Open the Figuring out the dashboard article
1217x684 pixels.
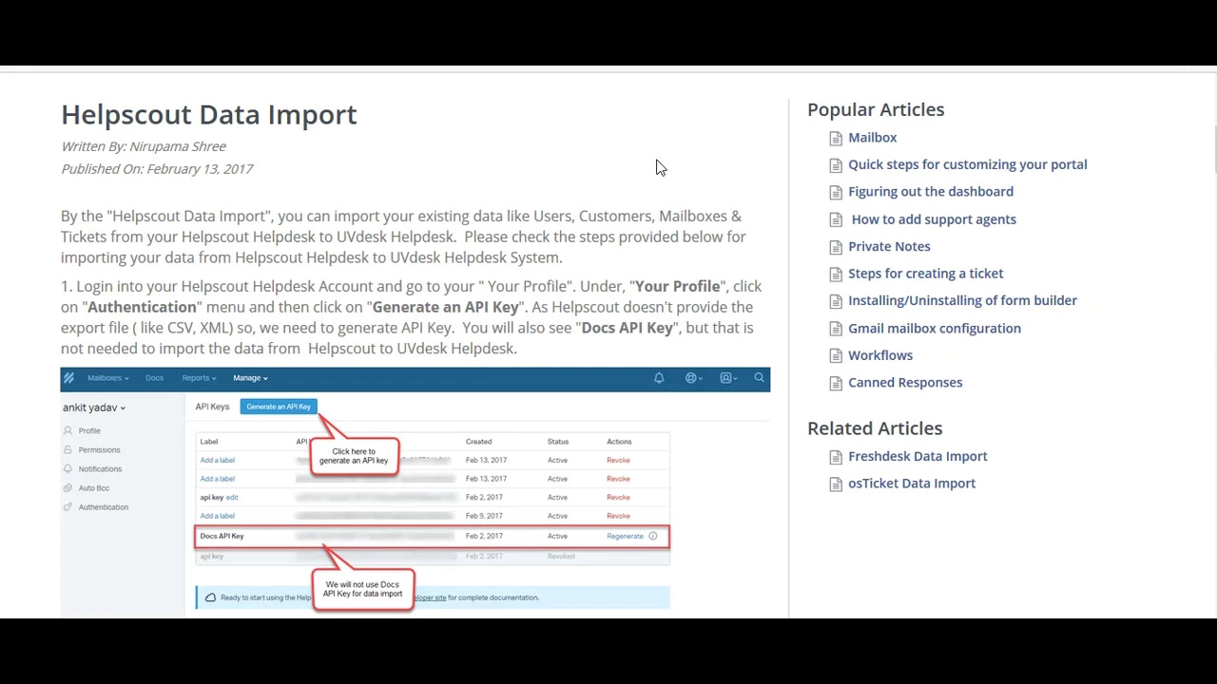tap(930, 192)
